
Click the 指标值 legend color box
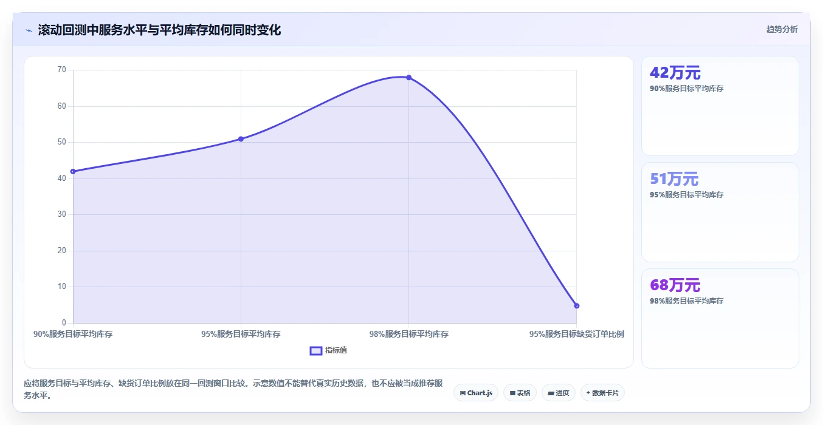316,350
